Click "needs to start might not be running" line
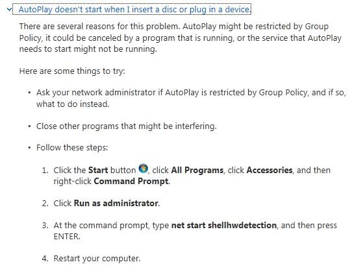 pyautogui.click(x=88, y=49)
